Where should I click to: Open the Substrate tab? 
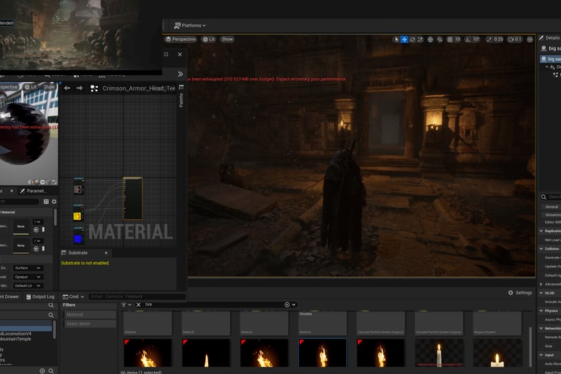77,253
